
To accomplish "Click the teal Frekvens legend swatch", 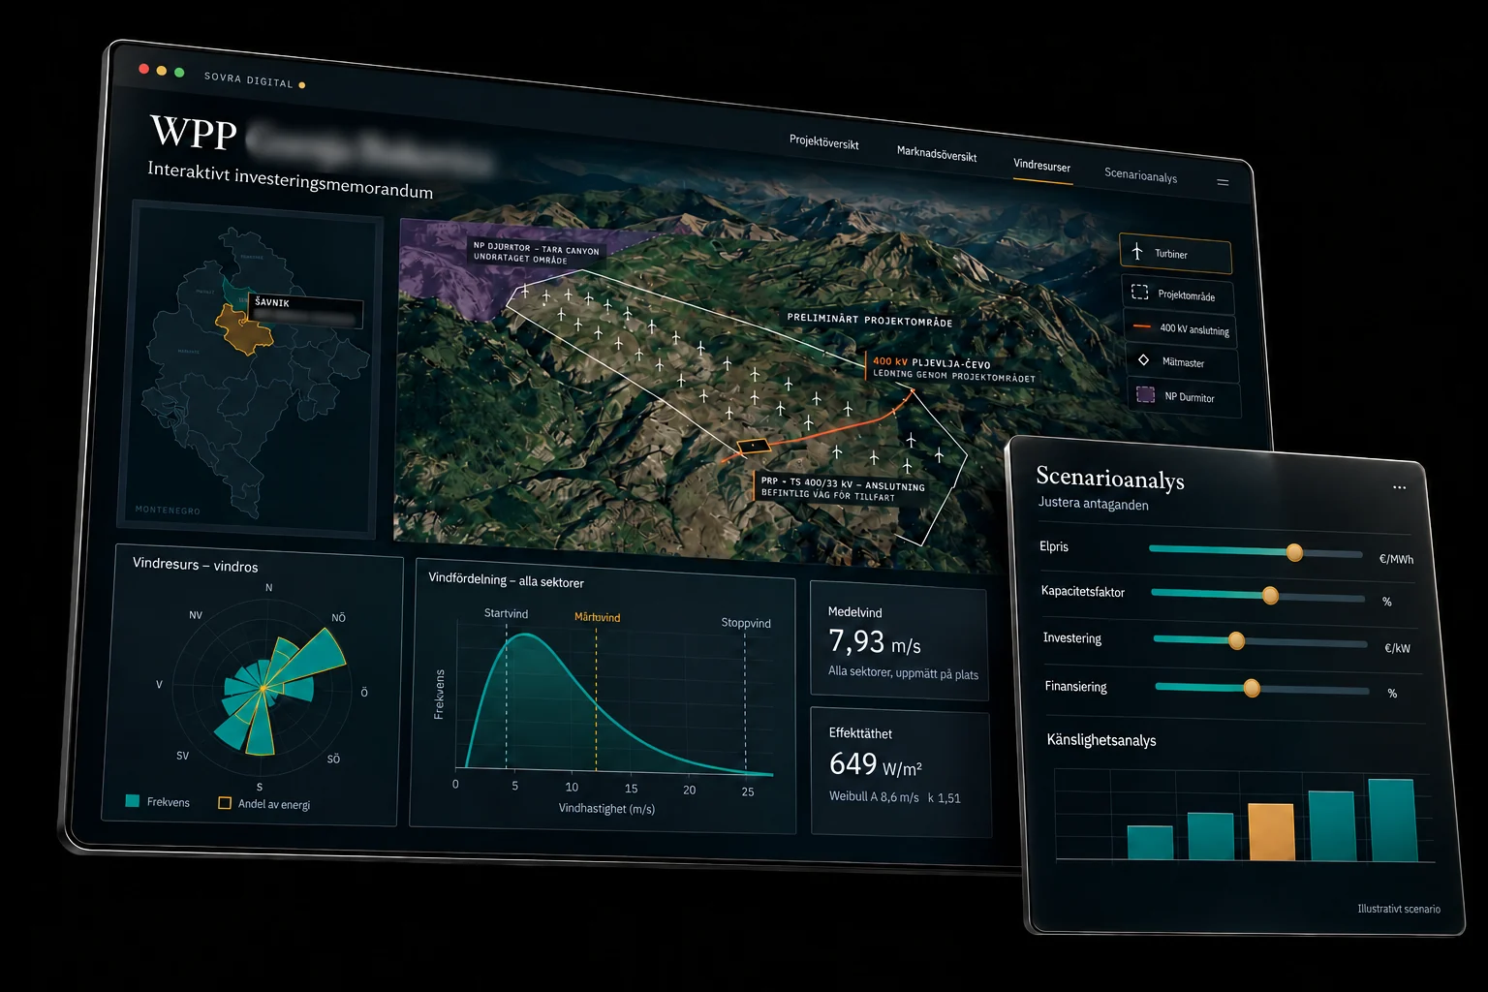I will coord(133,801).
